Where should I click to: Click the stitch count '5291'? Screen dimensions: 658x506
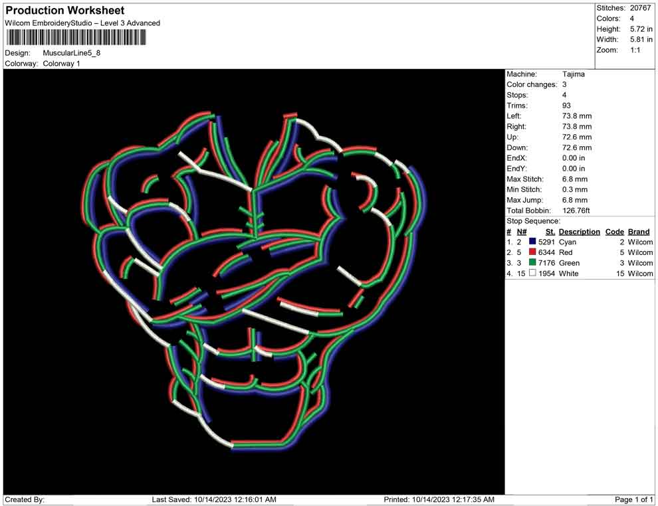coord(546,242)
